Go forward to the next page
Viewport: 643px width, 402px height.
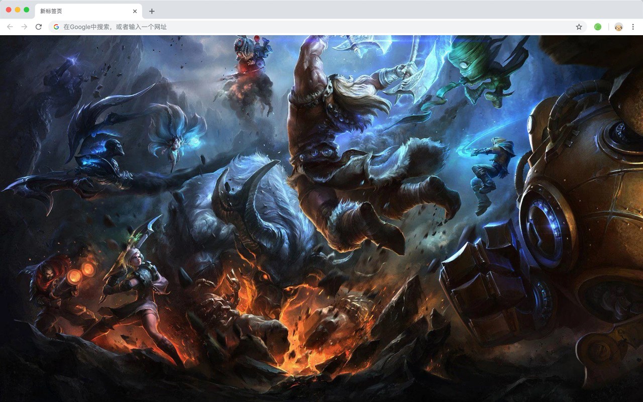(x=24, y=27)
